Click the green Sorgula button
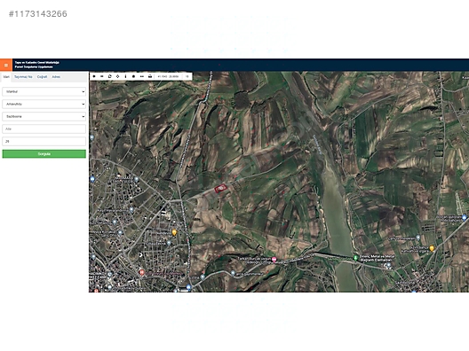Image resolution: width=469 pixels, height=351 pixels. (44, 154)
